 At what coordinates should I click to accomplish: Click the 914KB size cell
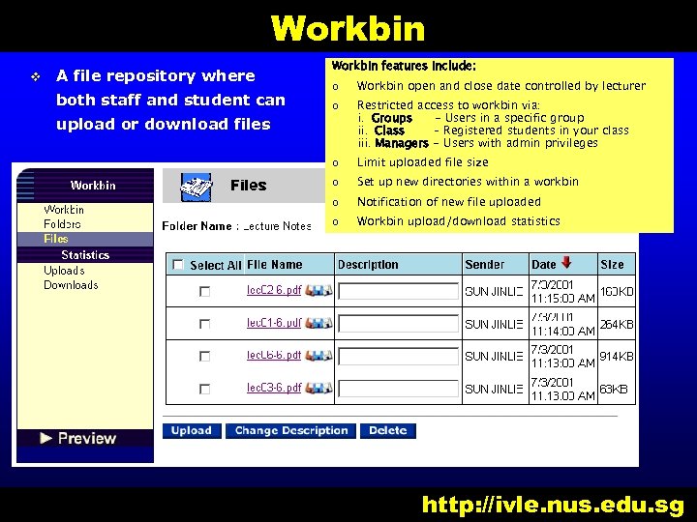(617, 356)
